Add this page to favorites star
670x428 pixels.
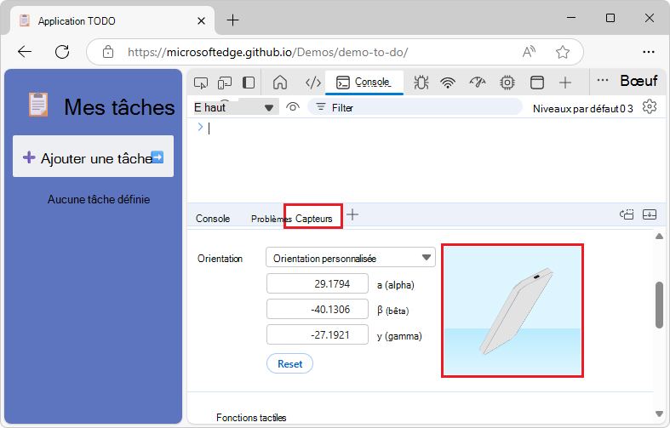coord(563,52)
